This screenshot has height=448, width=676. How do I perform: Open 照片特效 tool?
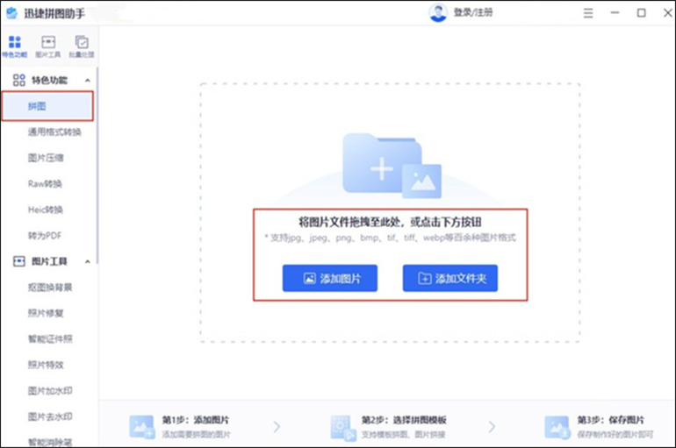point(46,365)
